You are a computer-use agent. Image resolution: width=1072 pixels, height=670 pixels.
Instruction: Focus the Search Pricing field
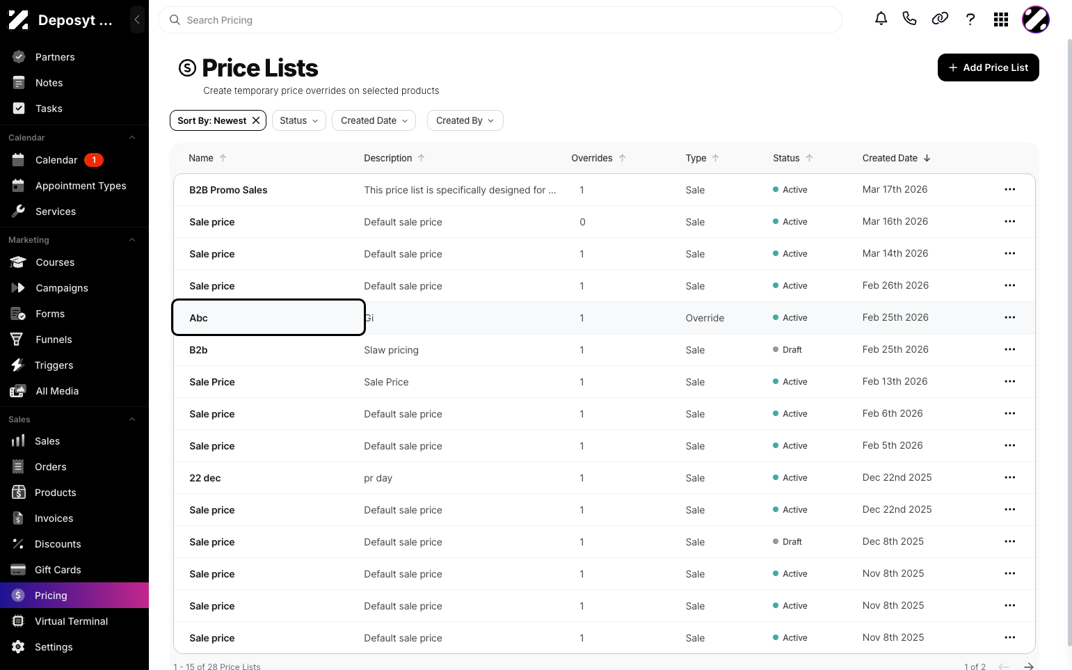tap(500, 20)
